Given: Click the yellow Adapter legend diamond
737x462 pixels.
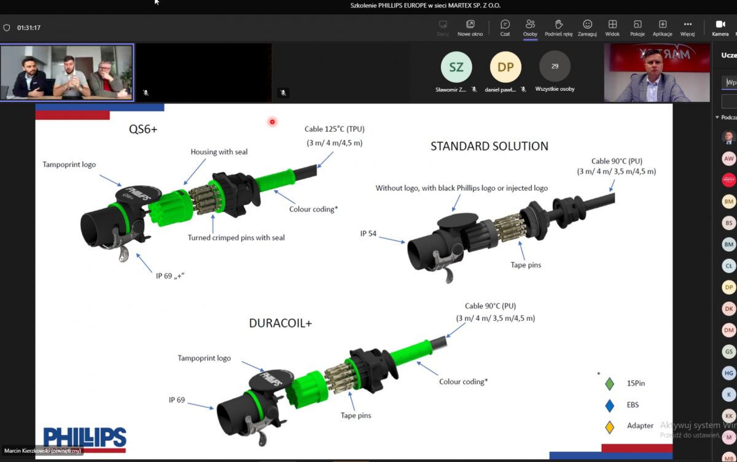Looking at the screenshot, I should click(x=609, y=426).
